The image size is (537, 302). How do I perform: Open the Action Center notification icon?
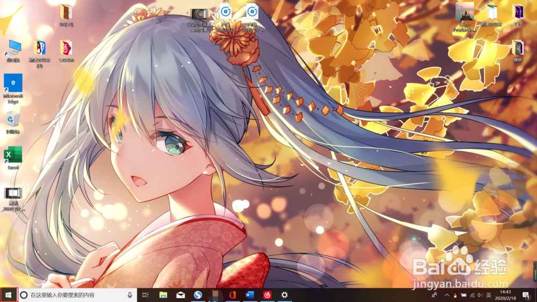point(526,295)
